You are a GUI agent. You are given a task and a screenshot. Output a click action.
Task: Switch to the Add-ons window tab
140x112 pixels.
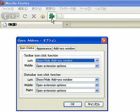coord(64,48)
